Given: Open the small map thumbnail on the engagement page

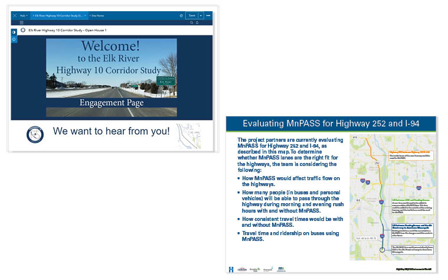Looking at the screenshot, I should pos(188,136).
